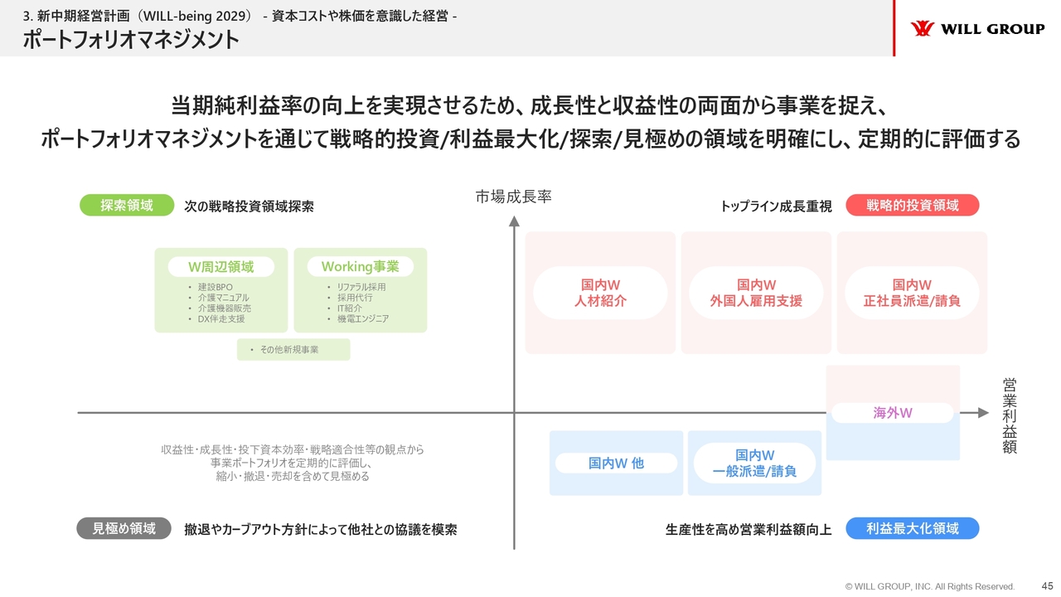Select the 国内W 他 bubble
This screenshot has width=1061, height=597.
coord(616,463)
